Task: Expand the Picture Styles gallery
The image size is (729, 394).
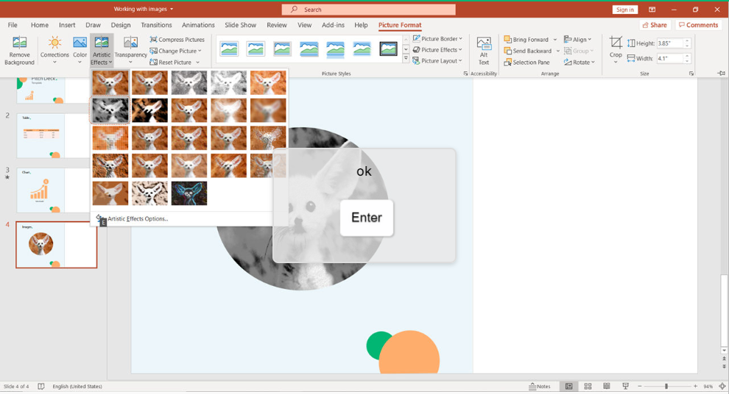Action: point(406,59)
